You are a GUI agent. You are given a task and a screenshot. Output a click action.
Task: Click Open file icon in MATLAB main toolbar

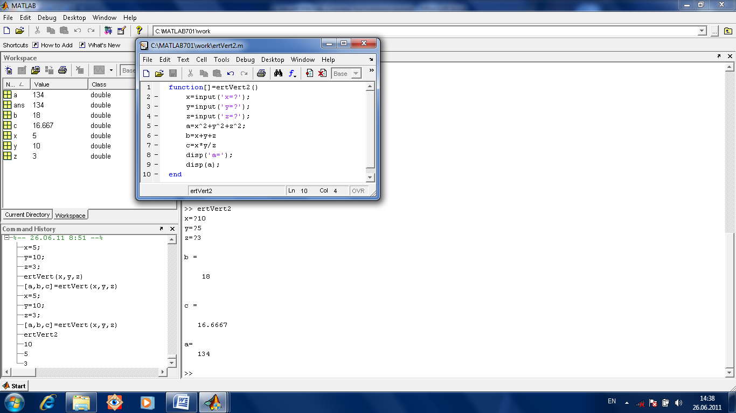[20, 31]
